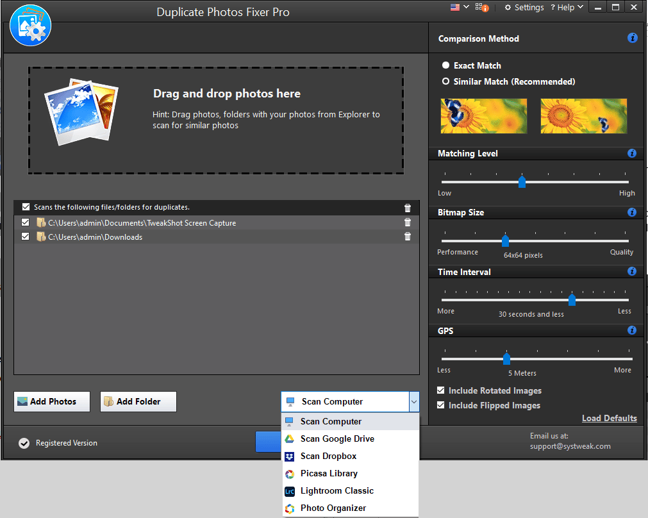Image resolution: width=648 pixels, height=518 pixels.
Task: Click the Duplicate Photos Fixer Pro logo
Action: click(30, 26)
